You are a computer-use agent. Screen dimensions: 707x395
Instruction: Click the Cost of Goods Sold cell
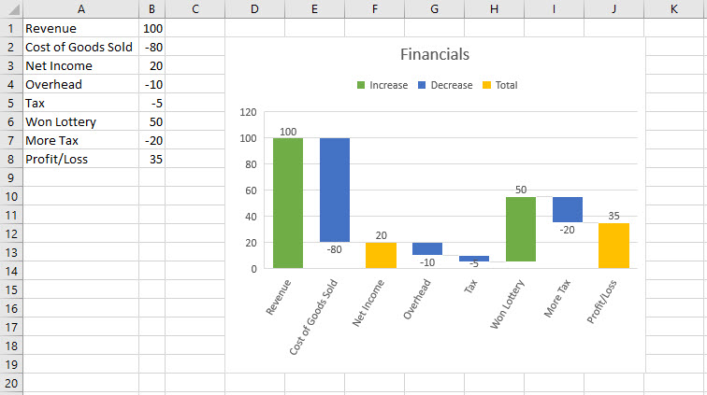click(x=79, y=47)
